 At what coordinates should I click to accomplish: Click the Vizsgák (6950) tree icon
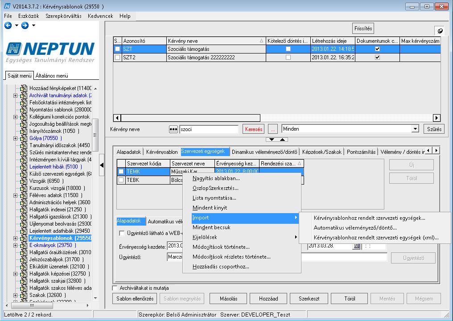coord(24,181)
